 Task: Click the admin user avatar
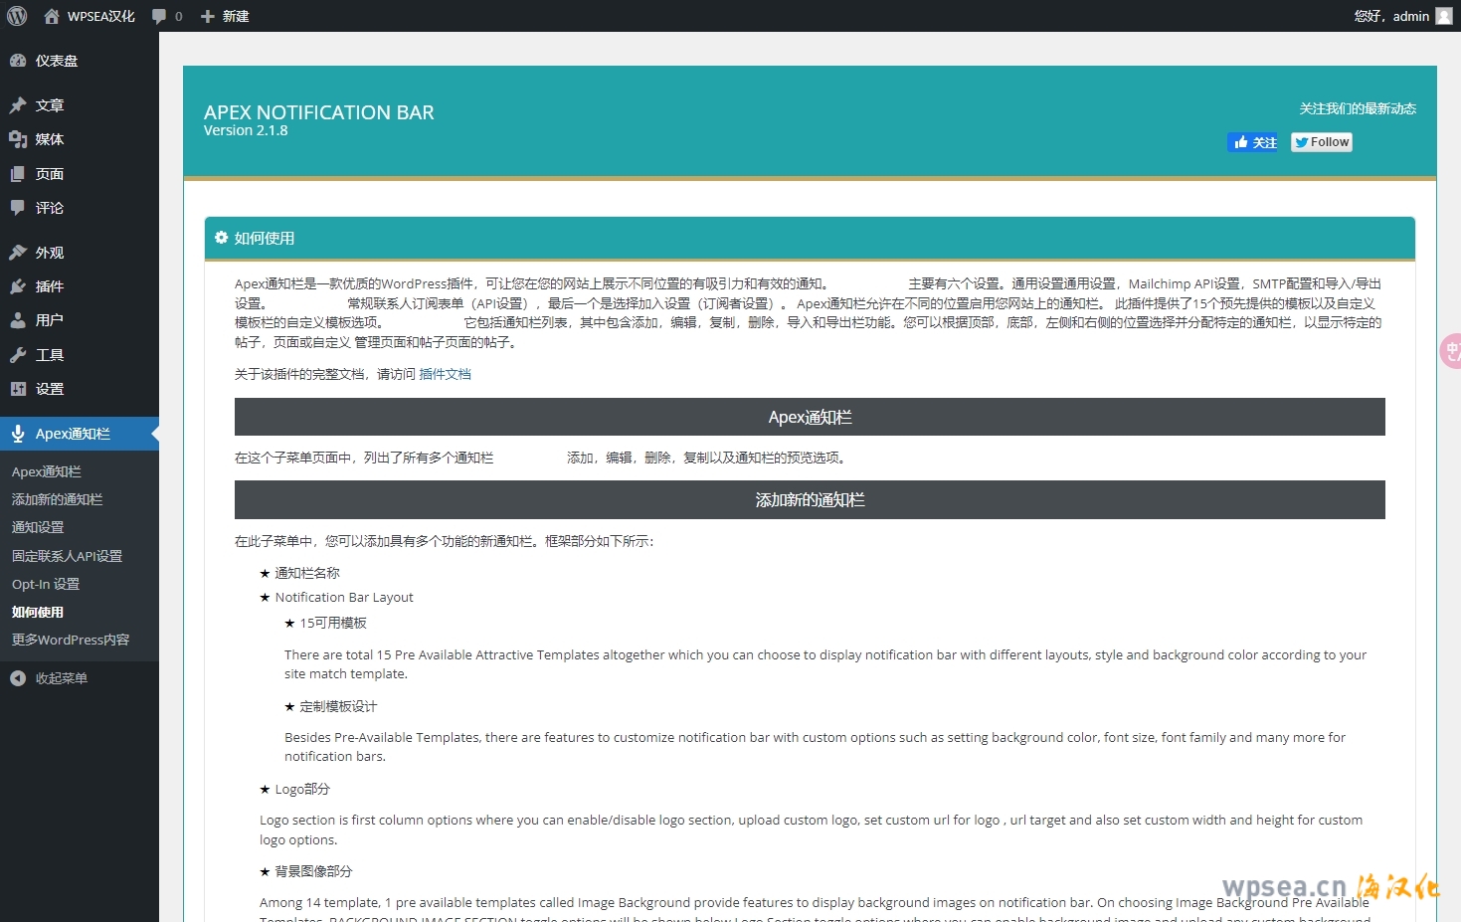[1444, 16]
